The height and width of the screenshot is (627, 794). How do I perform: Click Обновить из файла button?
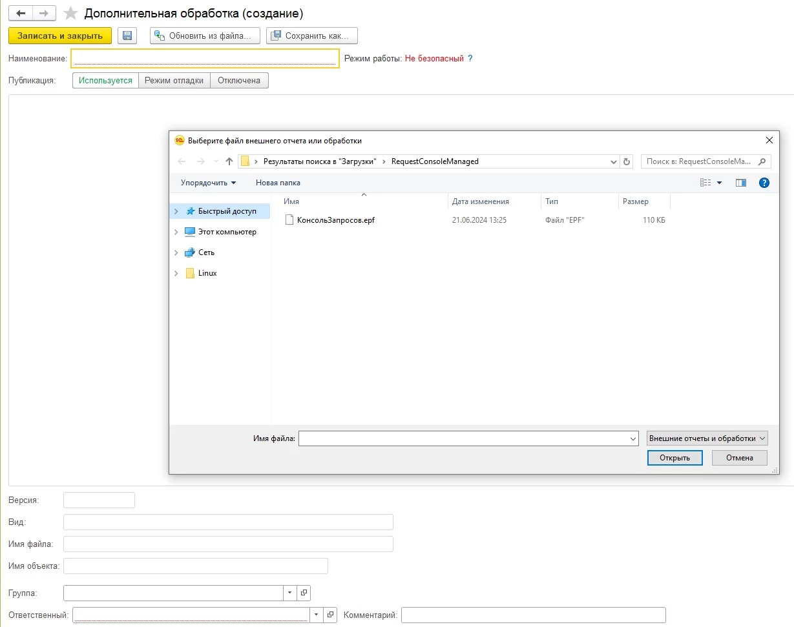[x=205, y=36]
